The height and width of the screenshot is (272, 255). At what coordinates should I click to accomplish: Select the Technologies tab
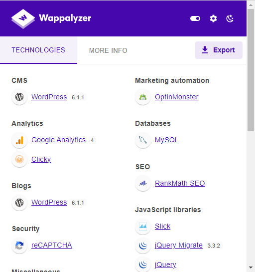click(38, 50)
